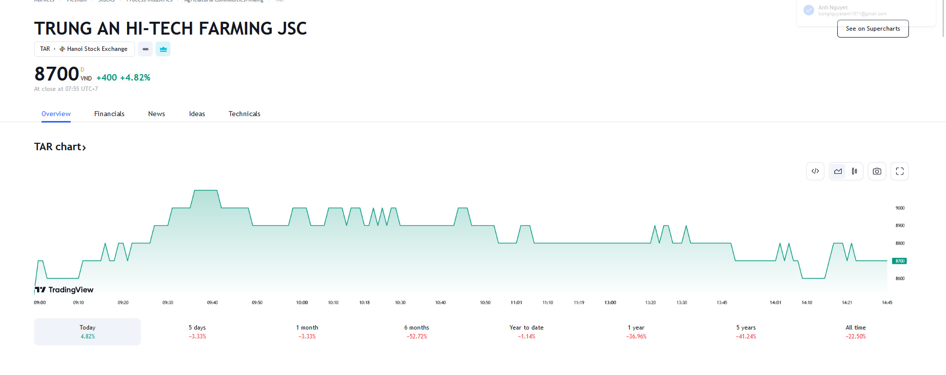Screen dimensions: 946x375
Task: Click the crown icon beside the exchange badge
Action: click(163, 49)
